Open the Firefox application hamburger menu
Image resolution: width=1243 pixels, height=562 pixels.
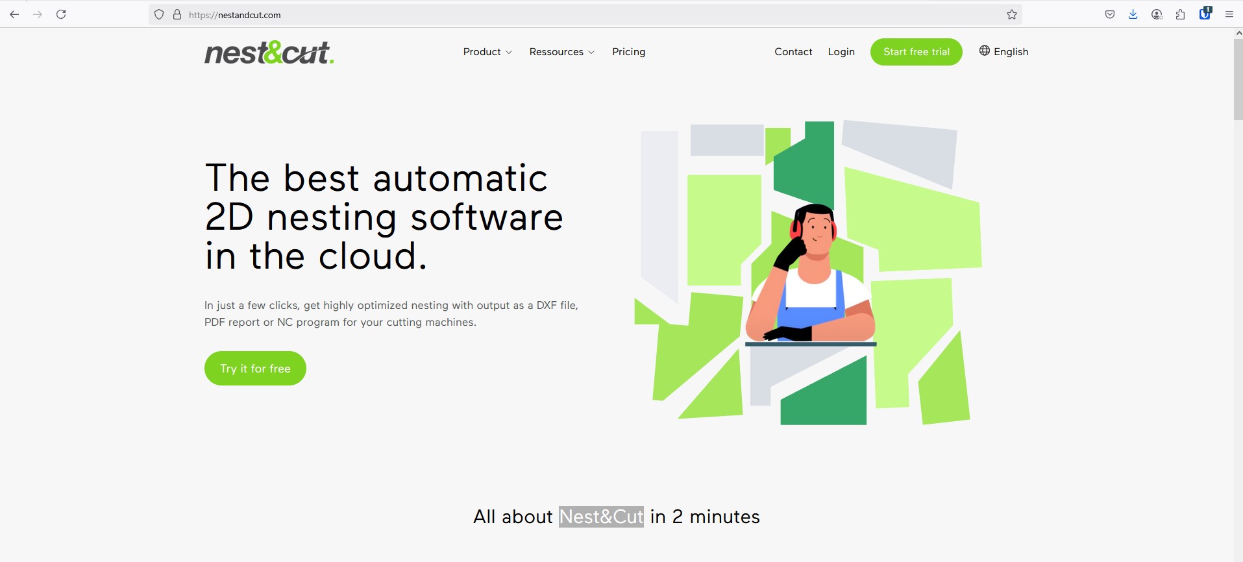point(1229,14)
